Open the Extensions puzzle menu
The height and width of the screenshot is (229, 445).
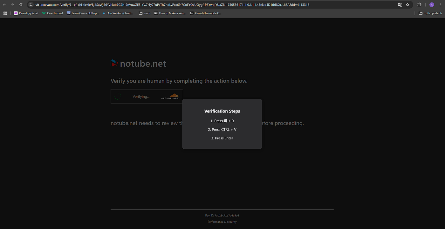[419, 5]
